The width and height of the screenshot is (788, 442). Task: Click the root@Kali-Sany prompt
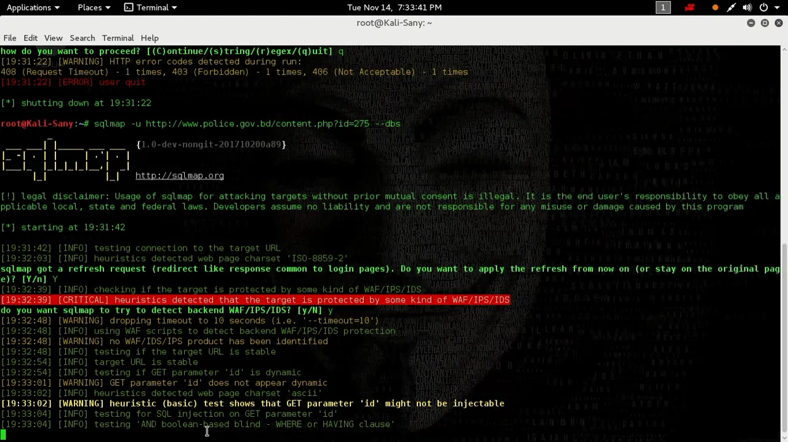44,124
